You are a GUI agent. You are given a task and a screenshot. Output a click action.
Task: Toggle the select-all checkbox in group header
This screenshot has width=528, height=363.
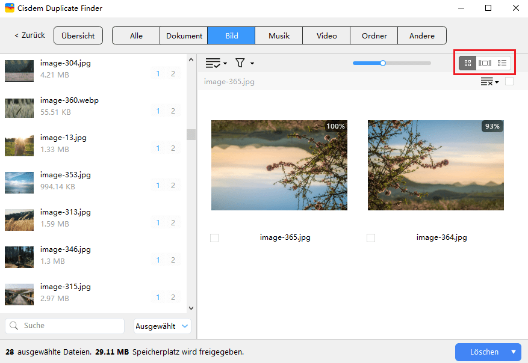(x=509, y=81)
